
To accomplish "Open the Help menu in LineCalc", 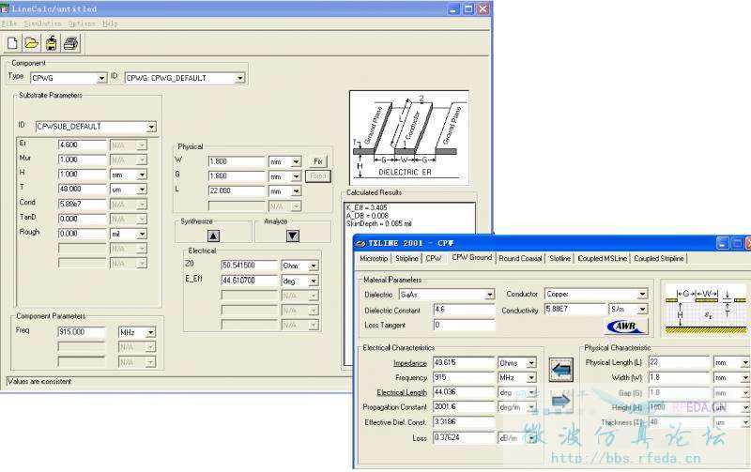I will point(110,23).
